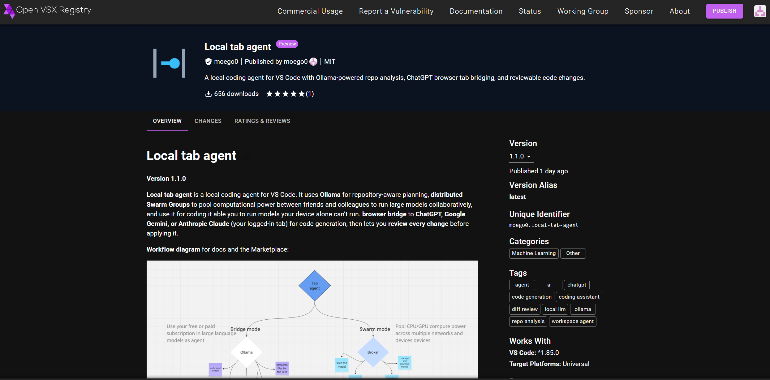770x380 pixels.
Task: Click the '656 downloads' count
Action: tap(236, 94)
